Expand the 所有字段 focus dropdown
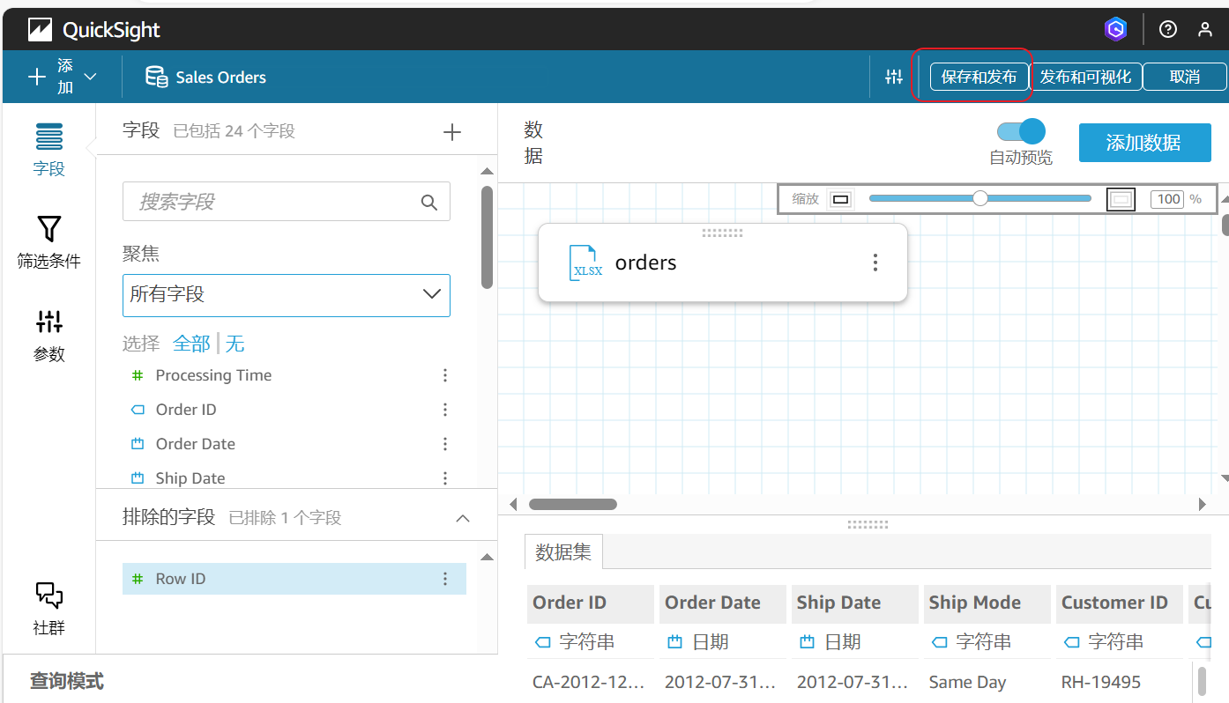Image resolution: width=1229 pixels, height=703 pixels. pos(286,294)
